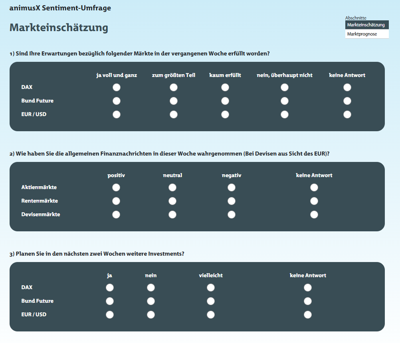Choose 'zum größten Teil' for Bund Future
400x343 pixels.
(174, 101)
